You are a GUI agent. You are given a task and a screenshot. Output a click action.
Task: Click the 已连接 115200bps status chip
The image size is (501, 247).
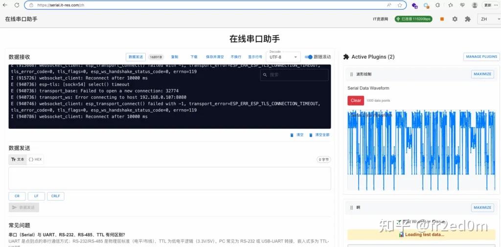(413, 19)
